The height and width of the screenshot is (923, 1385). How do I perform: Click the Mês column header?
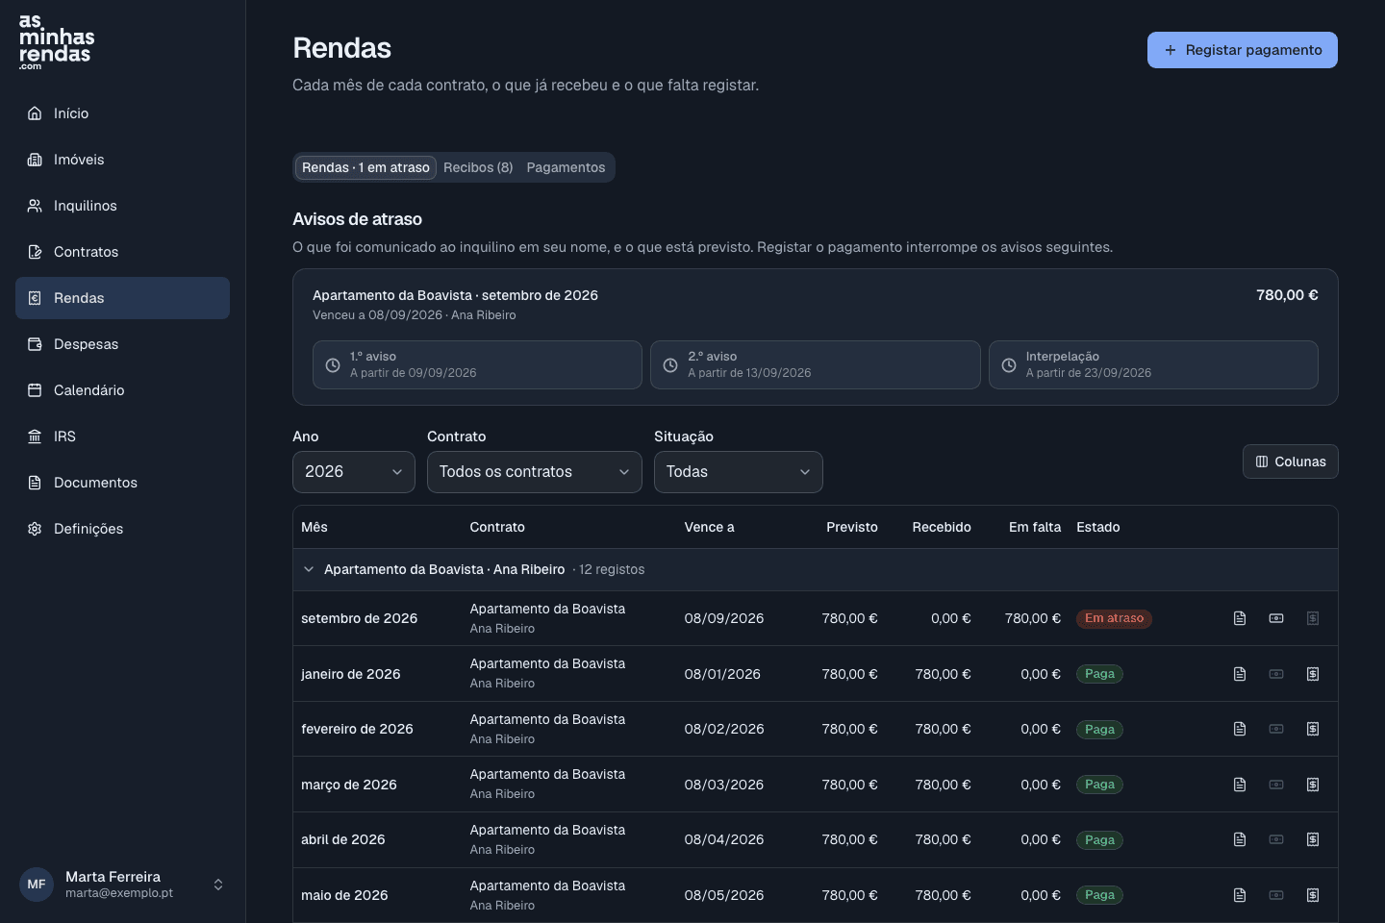(x=315, y=527)
